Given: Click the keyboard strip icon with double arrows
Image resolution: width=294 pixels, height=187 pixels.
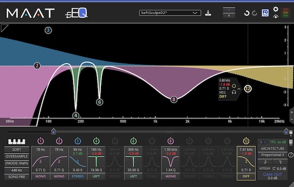Looking at the screenshot, I should coord(291,143).
